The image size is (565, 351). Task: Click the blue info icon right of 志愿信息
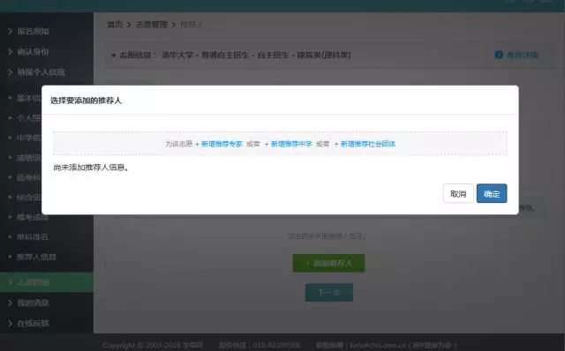click(x=499, y=55)
